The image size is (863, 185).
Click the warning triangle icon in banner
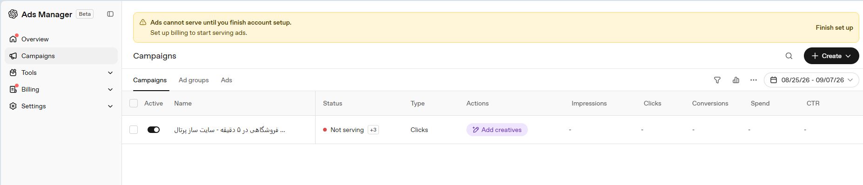[143, 22]
